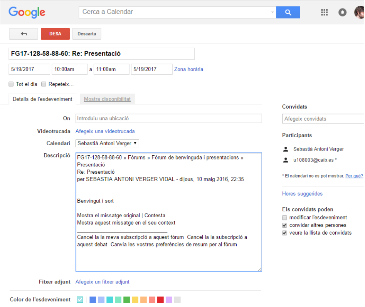Open the Google apps grid
365x307 pixels.
click(324, 12)
